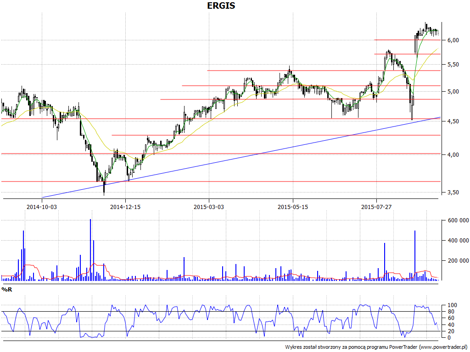470x352 pixels.
Task: Click the 400 000 volume axis label
Action: click(459, 241)
